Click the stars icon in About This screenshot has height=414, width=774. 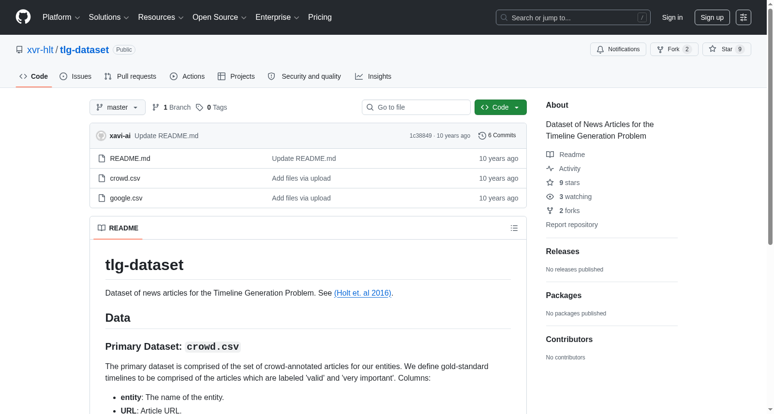pos(550,183)
